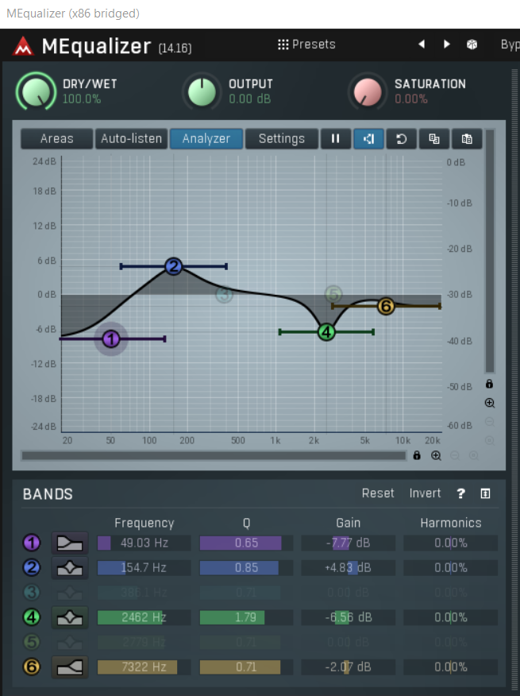520x696 pixels.
Task: Load the next preset arrow
Action: 446,44
